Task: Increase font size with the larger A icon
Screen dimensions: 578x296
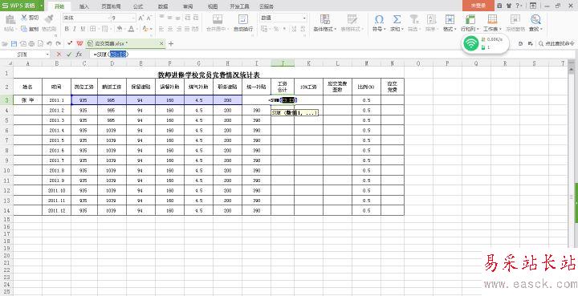Action: 141,18
